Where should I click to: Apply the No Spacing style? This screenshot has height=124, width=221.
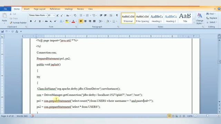pos(142,18)
